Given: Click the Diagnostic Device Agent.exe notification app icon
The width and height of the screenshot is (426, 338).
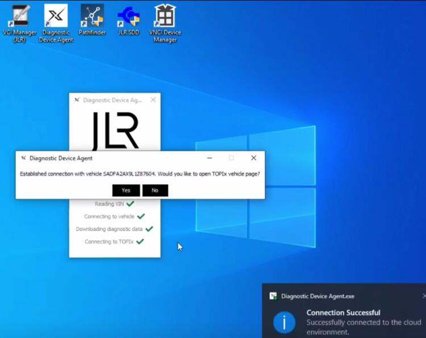Looking at the screenshot, I should [x=273, y=296].
